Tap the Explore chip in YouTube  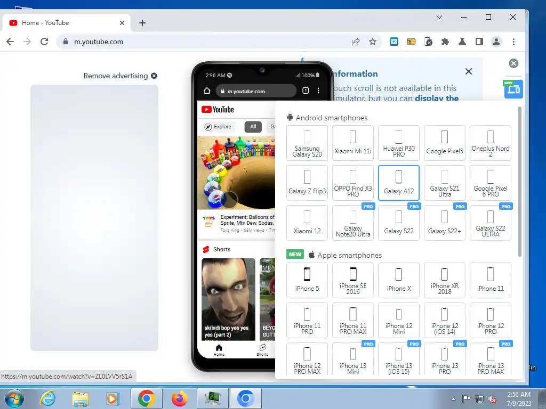pyautogui.click(x=218, y=127)
